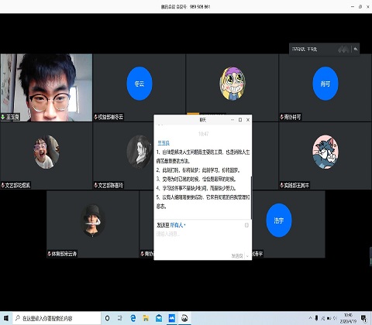
Task: Launch Microsoft Edge from the taskbar
Action: 133,318
